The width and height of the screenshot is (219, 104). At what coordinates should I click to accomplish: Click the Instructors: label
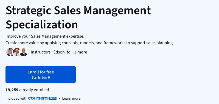[41, 52]
